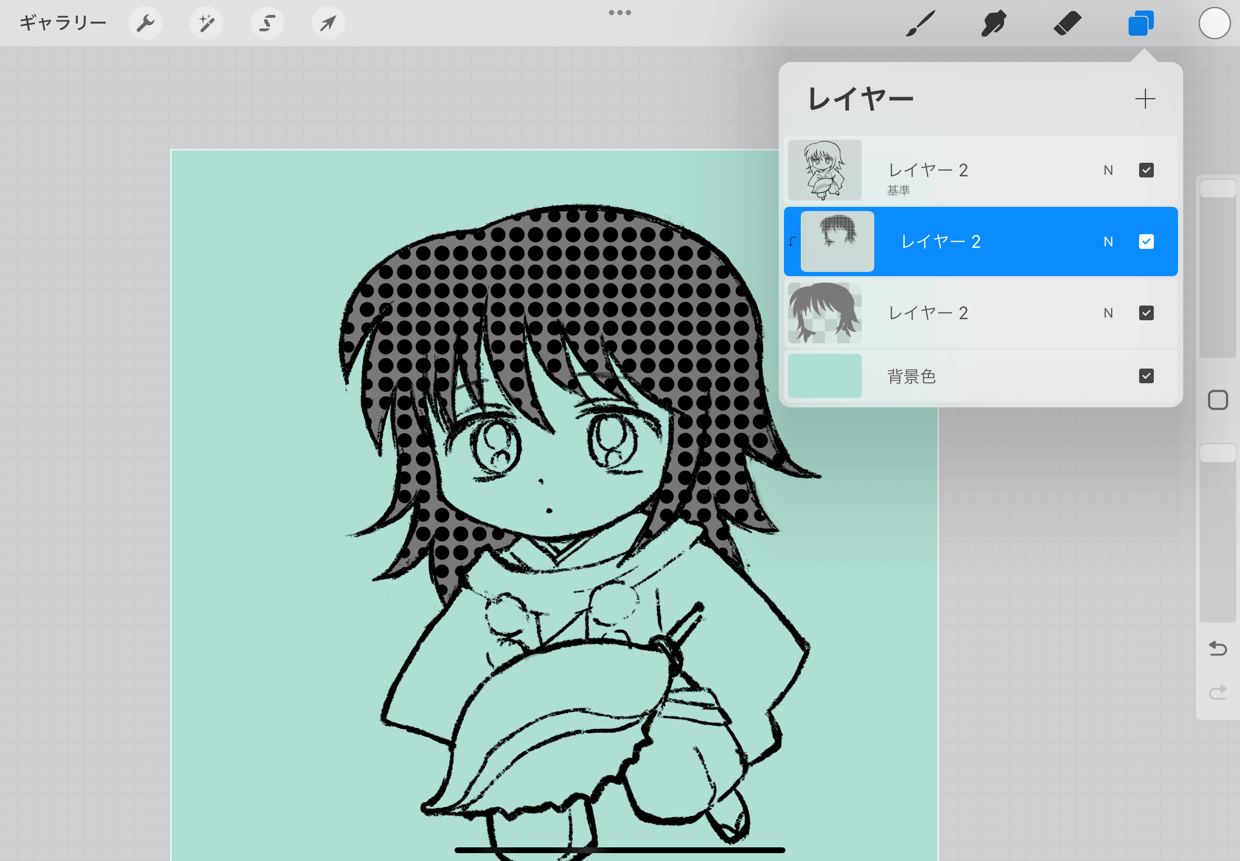Select the Selection S-shaped tool

click(x=267, y=23)
